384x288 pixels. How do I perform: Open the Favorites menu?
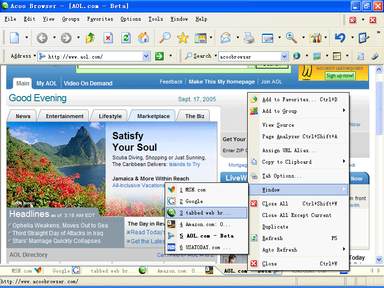(100, 19)
